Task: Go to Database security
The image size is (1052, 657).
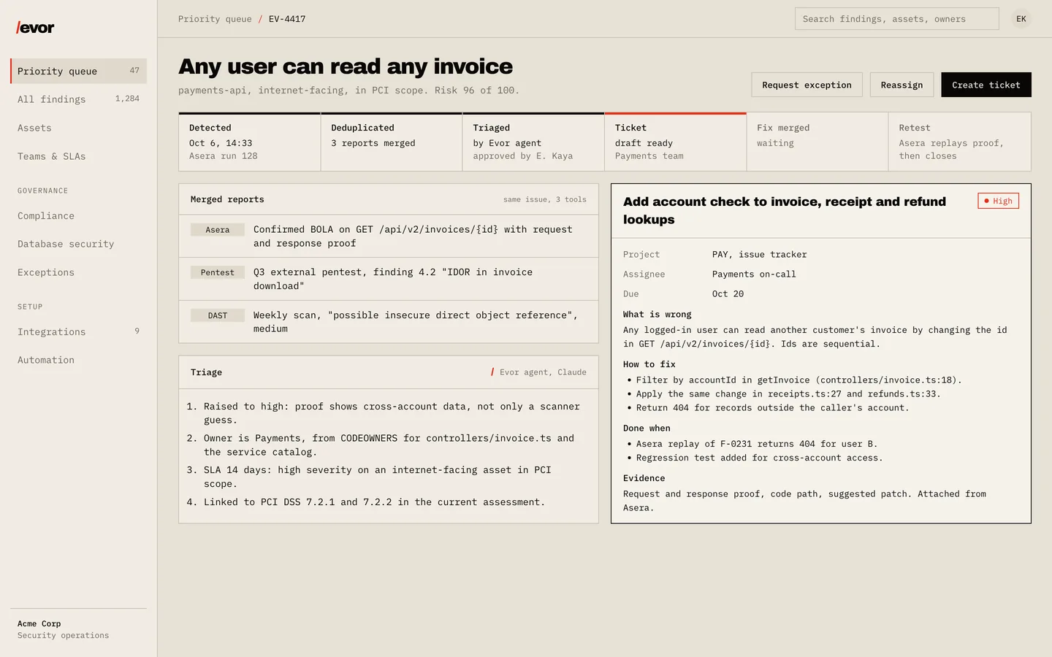Action: tap(78, 244)
